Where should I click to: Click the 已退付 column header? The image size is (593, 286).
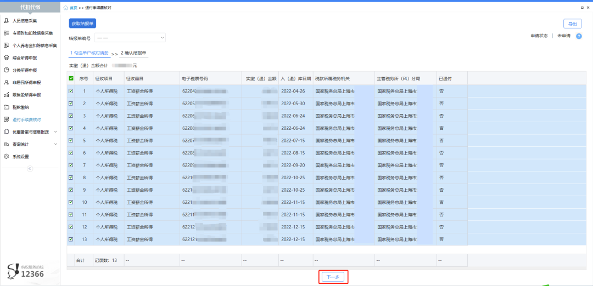452,78
